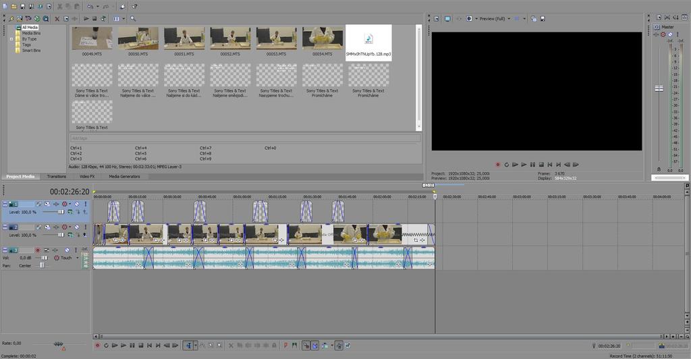Click the Add tags input field
Viewport: 691px width, 359px height.
click(245, 138)
